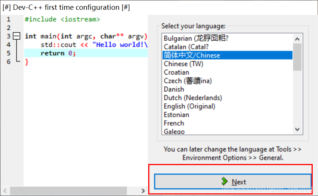The width and height of the screenshot is (318, 196).
Task: Select the highlighted Chinese language entry
Action: click(228, 55)
